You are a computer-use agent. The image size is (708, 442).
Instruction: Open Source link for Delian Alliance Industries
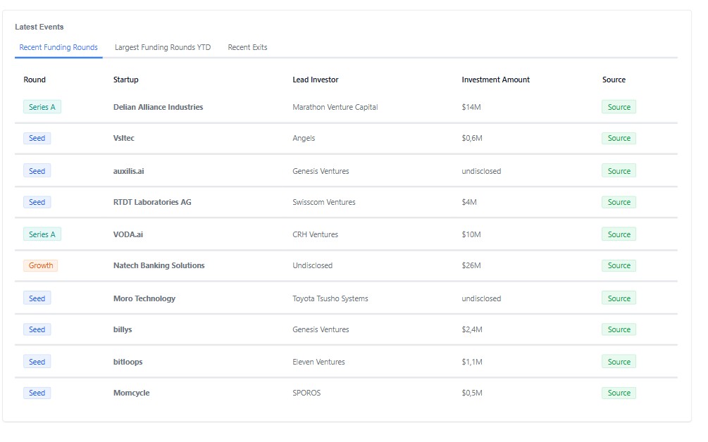[619, 107]
